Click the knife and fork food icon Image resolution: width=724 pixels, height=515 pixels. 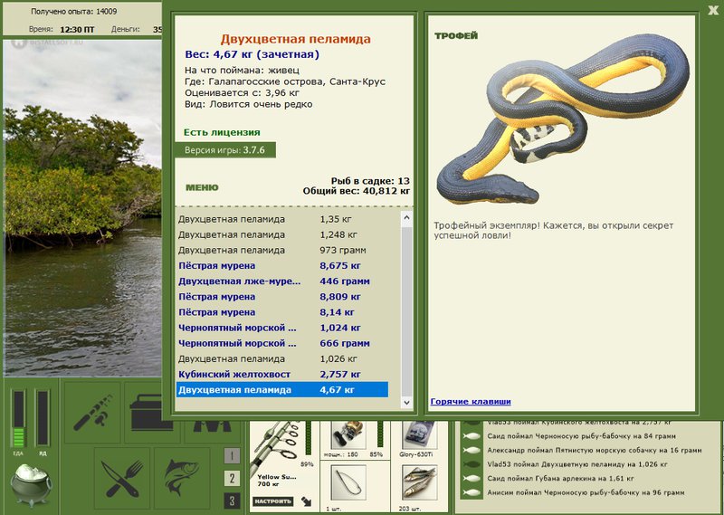(x=122, y=478)
